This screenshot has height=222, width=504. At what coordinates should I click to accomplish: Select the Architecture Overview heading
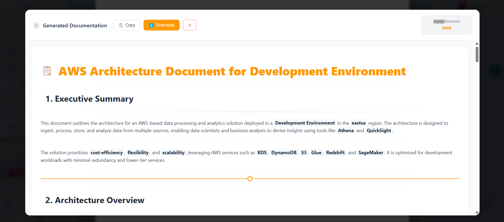pyautogui.click(x=95, y=200)
